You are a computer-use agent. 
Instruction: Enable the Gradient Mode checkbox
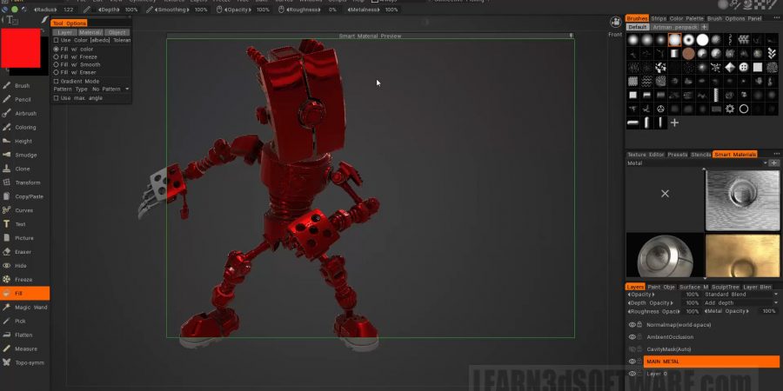[57, 81]
